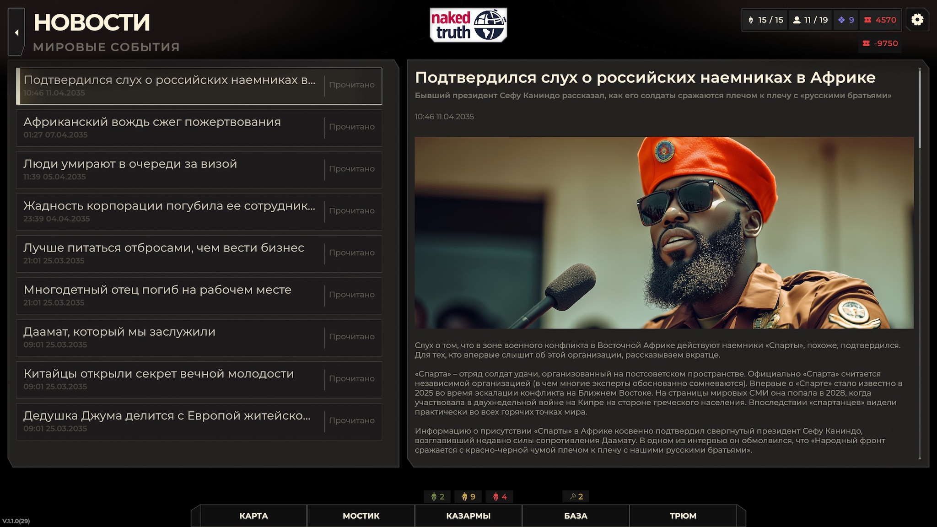This screenshot has width=937, height=527.
Task: Open the settings gear icon
Action: tap(917, 20)
